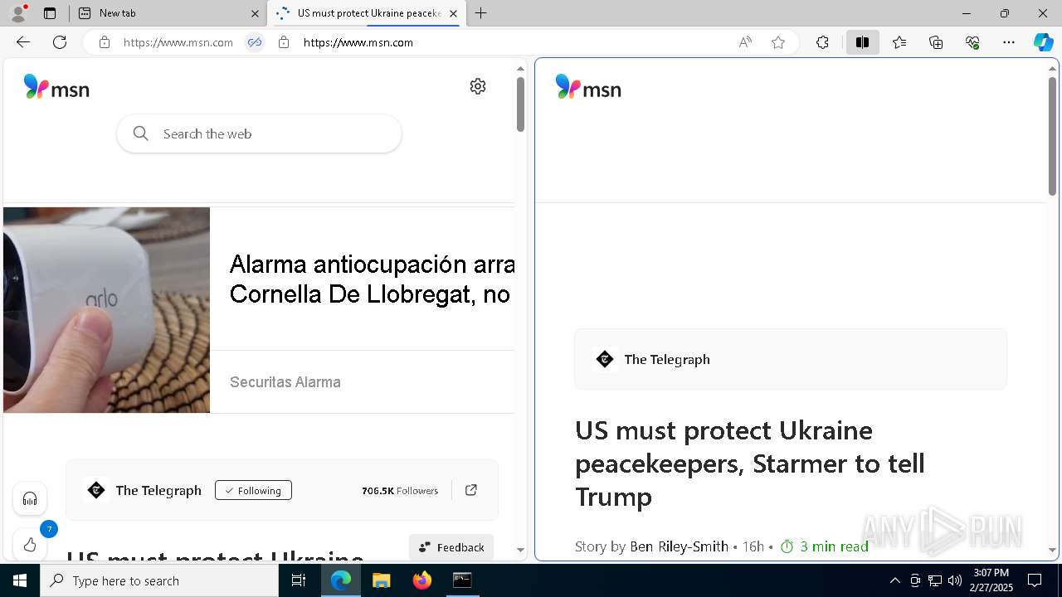Open Browser essentials heart icon

[972, 42]
